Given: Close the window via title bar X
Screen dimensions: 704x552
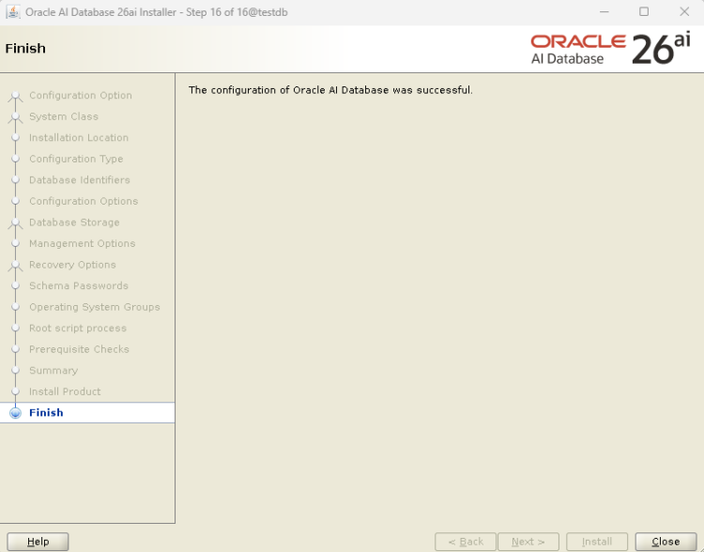Looking at the screenshot, I should 684,11.
